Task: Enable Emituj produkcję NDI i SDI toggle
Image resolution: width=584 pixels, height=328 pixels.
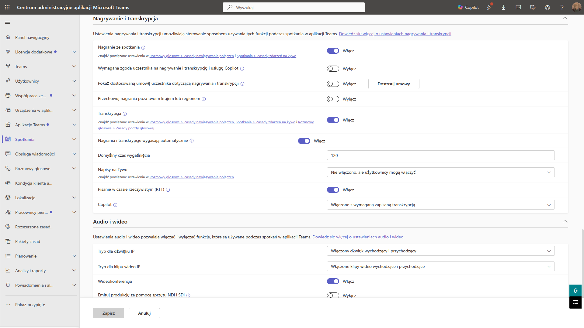Action: [x=333, y=296]
